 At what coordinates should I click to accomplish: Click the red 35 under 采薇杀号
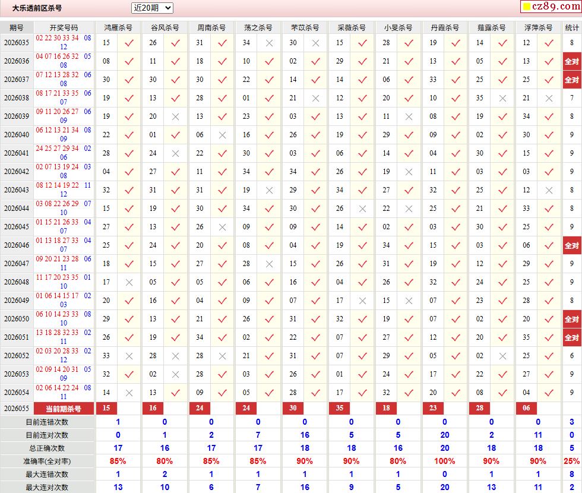coord(340,408)
